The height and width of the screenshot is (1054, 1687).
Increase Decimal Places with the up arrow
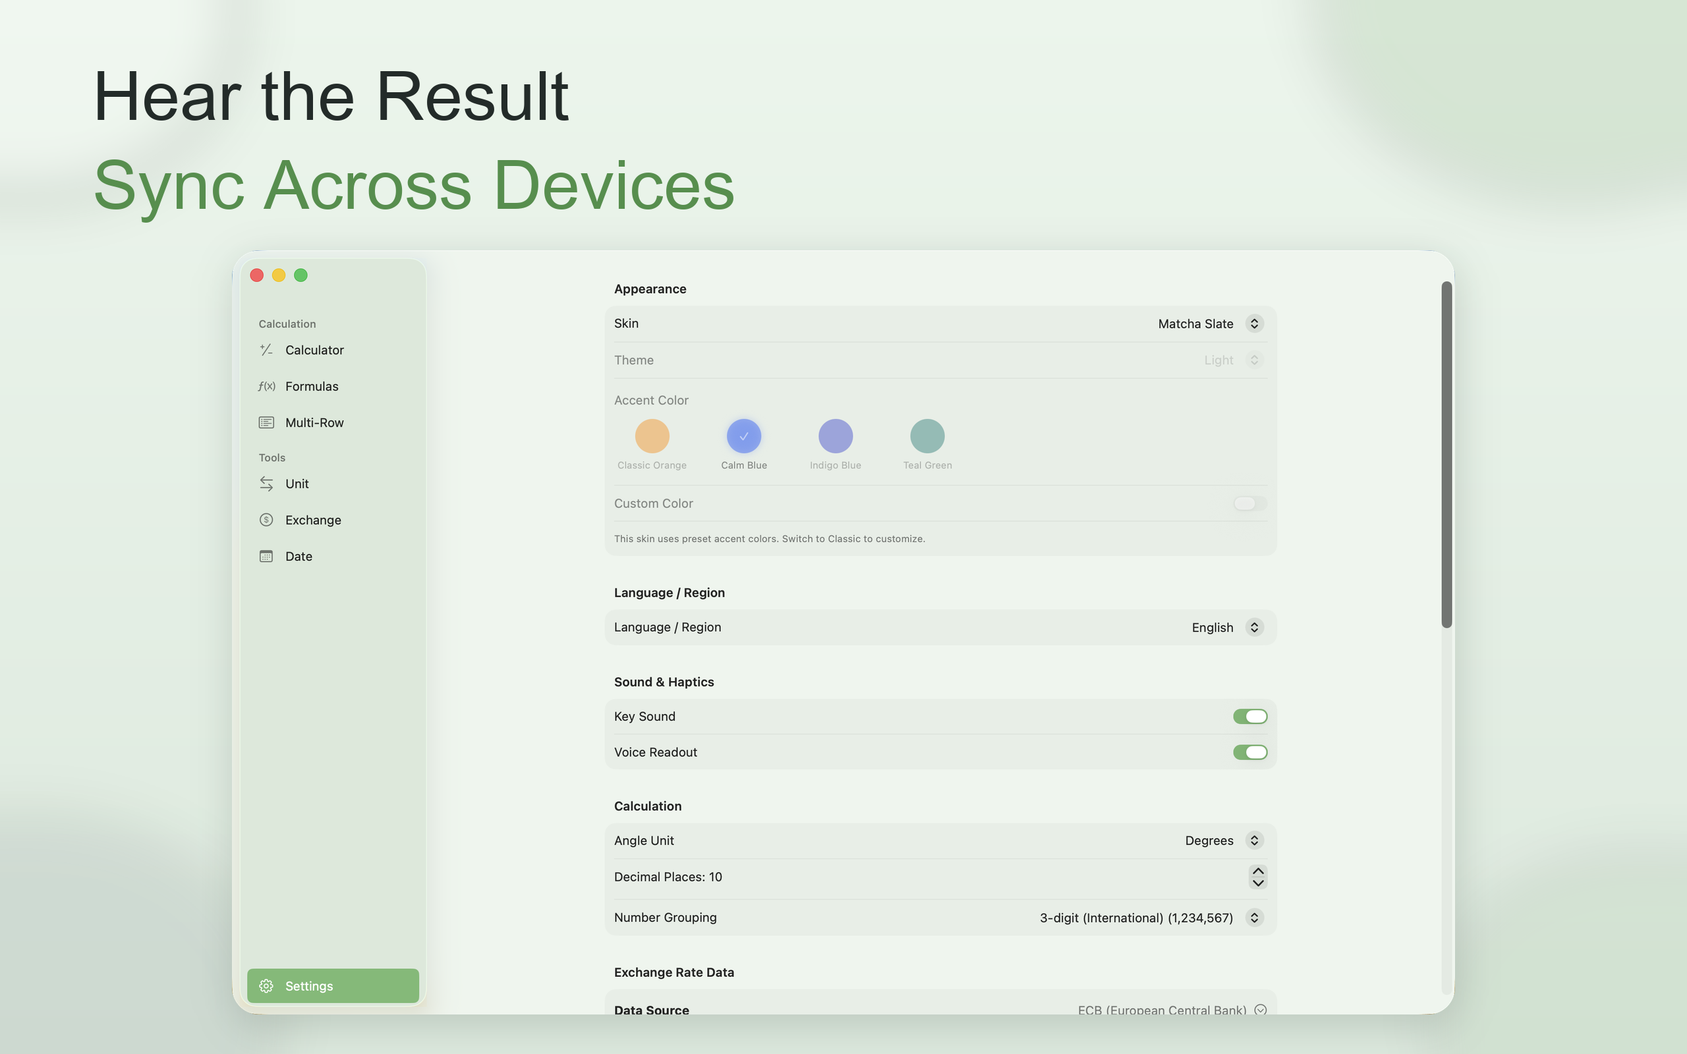[x=1257, y=872]
